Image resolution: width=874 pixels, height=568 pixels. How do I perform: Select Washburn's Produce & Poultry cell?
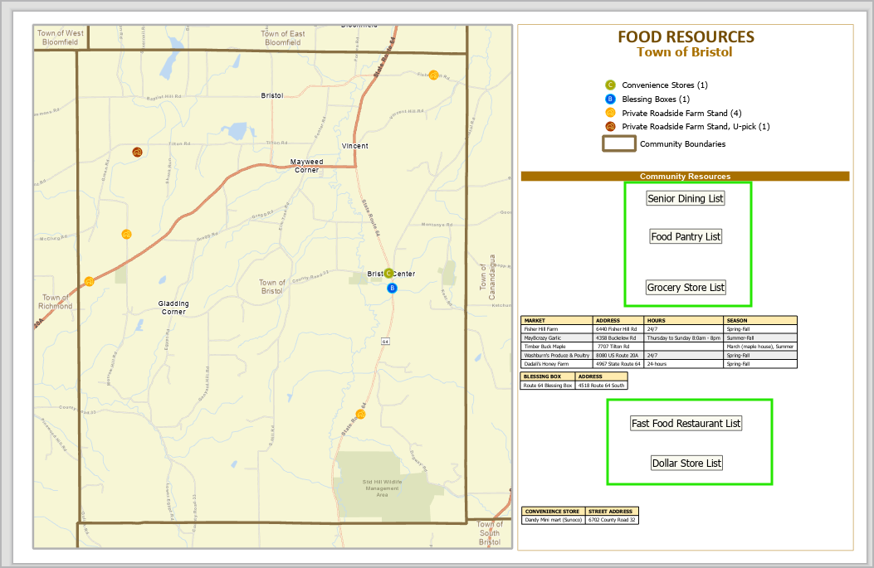tap(557, 355)
